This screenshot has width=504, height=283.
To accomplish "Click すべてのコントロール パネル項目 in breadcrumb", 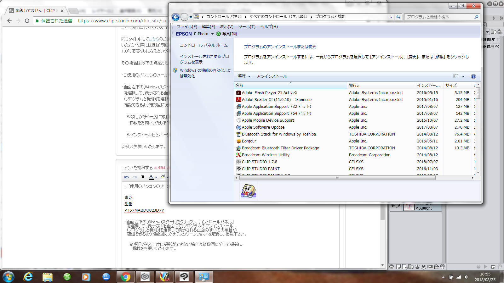I will [278, 17].
